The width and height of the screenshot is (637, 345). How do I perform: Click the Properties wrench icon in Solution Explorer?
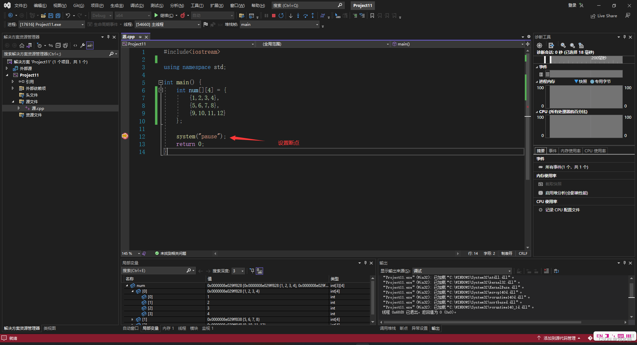(x=83, y=45)
